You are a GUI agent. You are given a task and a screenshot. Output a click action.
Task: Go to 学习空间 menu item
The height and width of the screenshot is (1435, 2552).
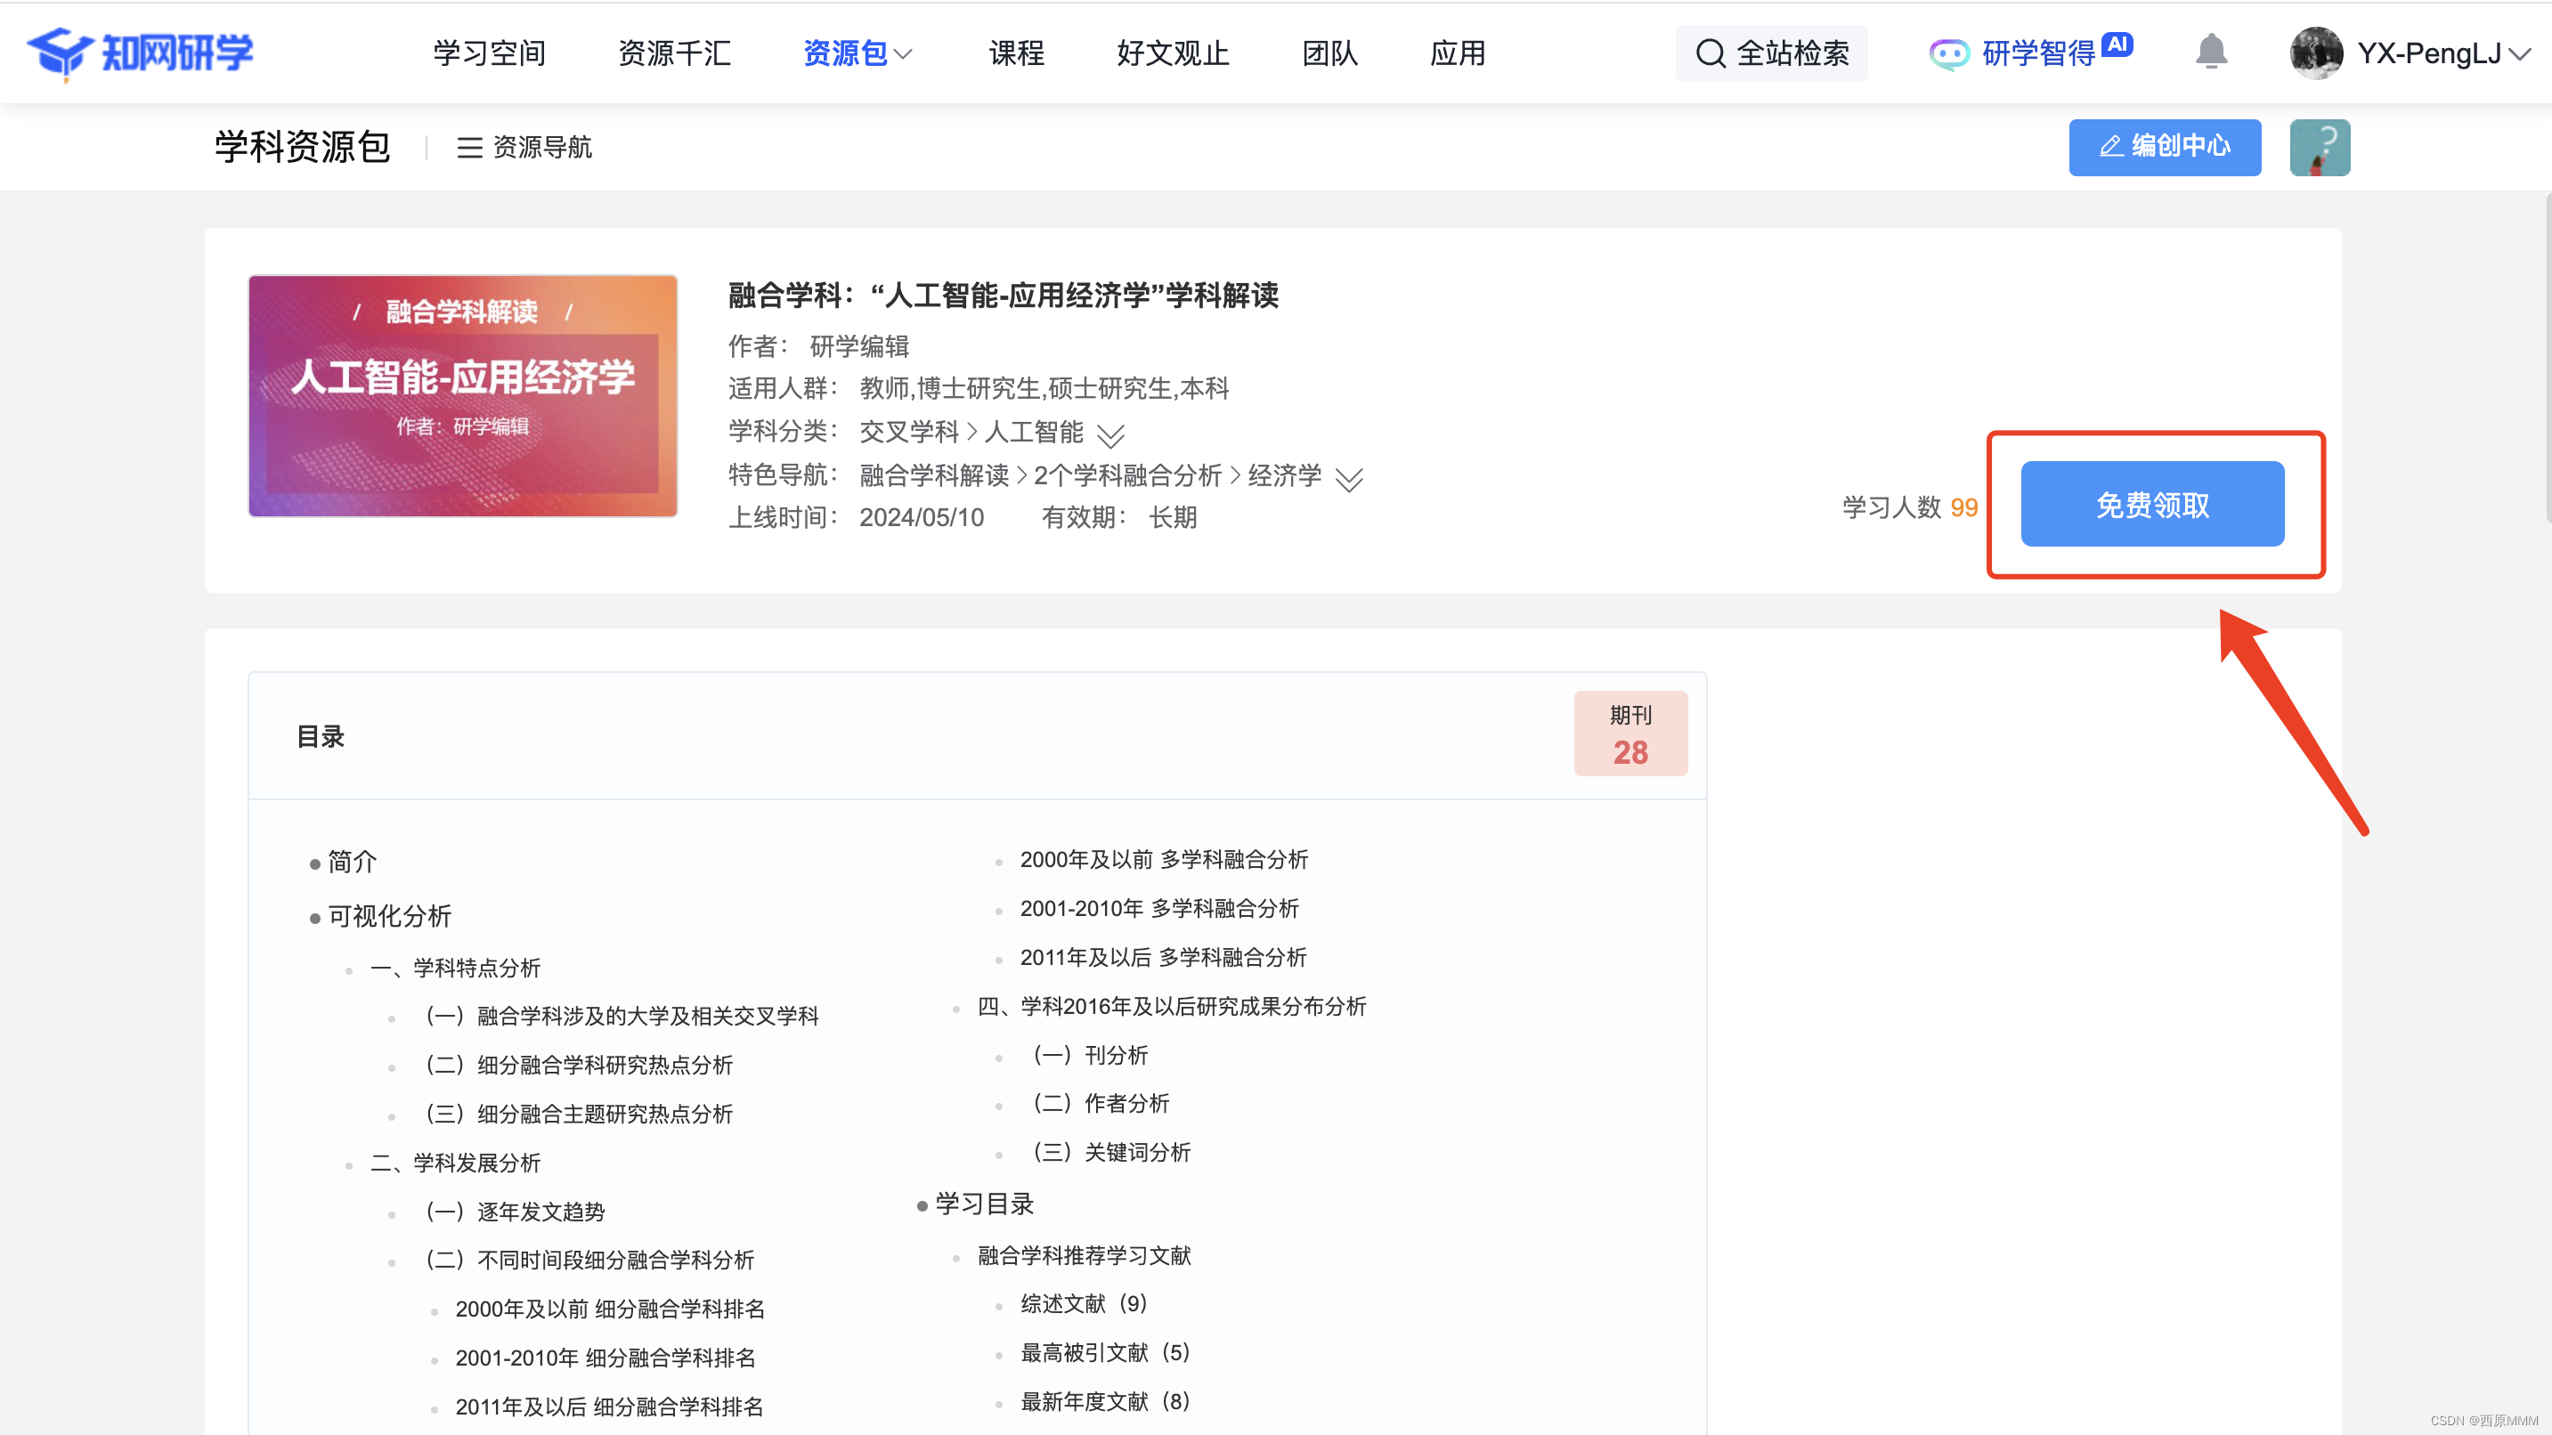click(x=490, y=53)
